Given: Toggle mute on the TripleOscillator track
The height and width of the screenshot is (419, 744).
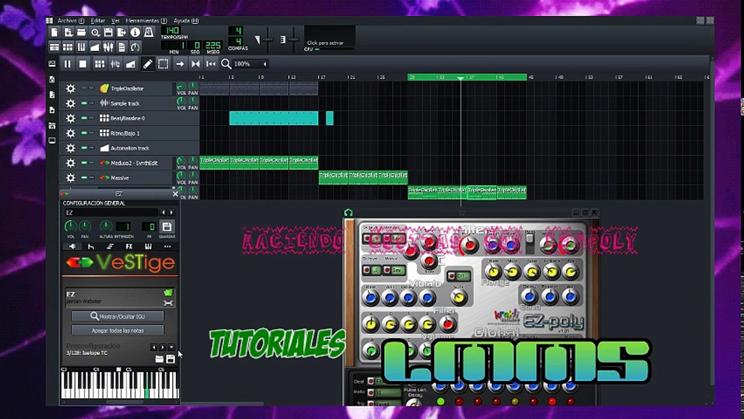Looking at the screenshot, I should pyautogui.click(x=84, y=88).
